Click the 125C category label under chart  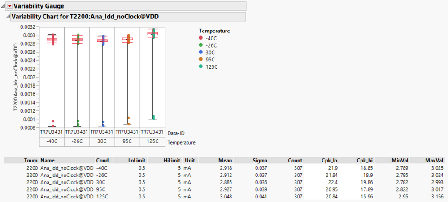(x=152, y=142)
